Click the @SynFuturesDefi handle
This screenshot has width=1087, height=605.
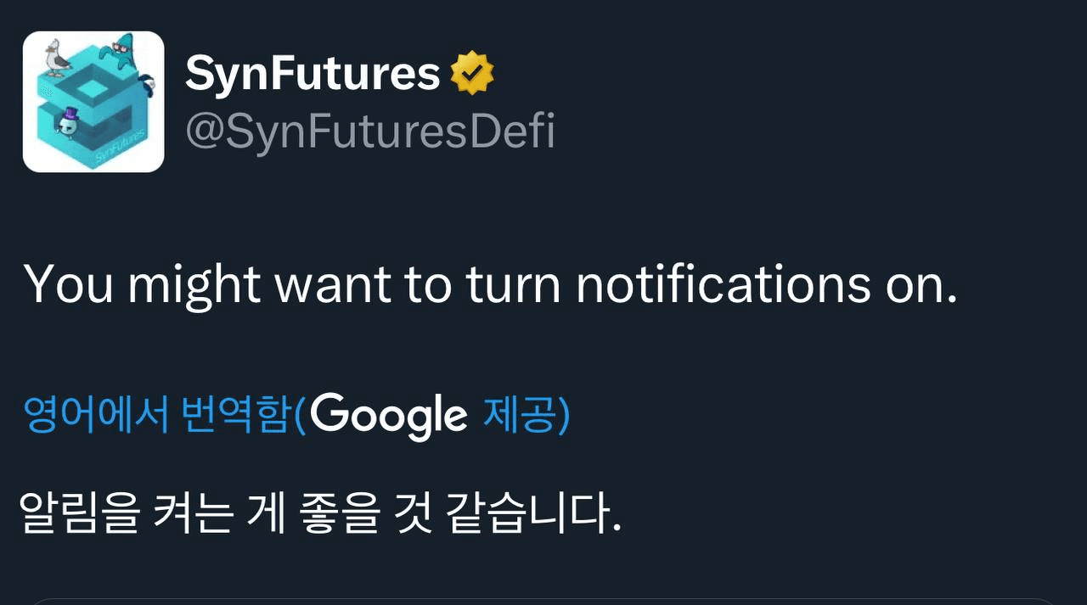point(369,132)
